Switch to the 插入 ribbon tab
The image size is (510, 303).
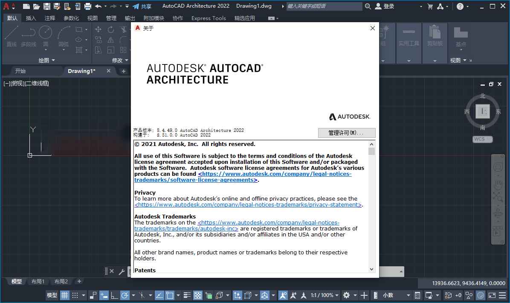(31, 18)
